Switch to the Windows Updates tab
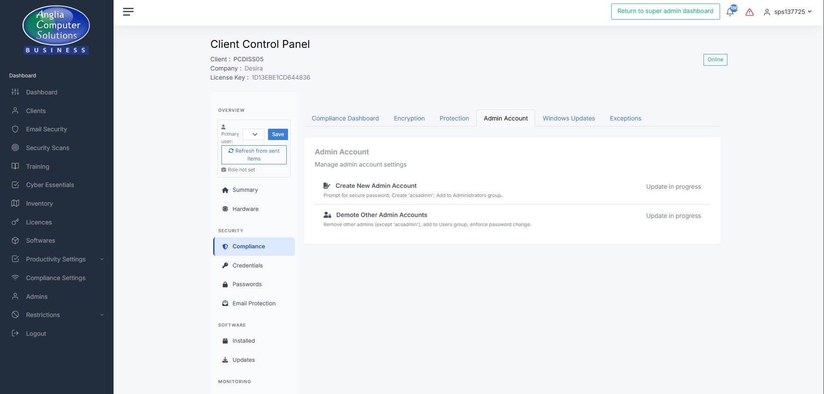The height and width of the screenshot is (394, 824). click(568, 118)
